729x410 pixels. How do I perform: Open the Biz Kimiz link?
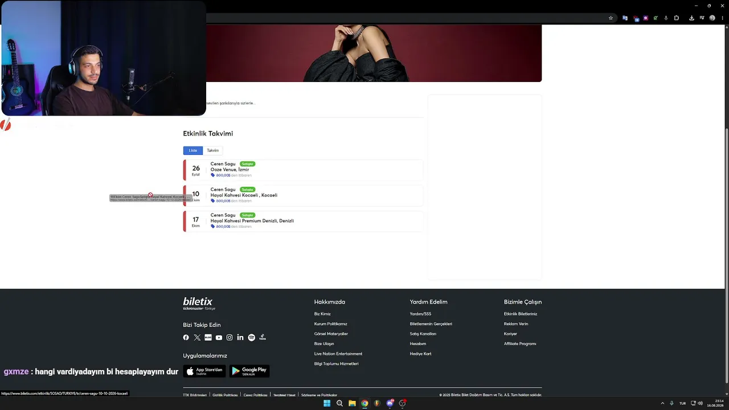point(322,314)
